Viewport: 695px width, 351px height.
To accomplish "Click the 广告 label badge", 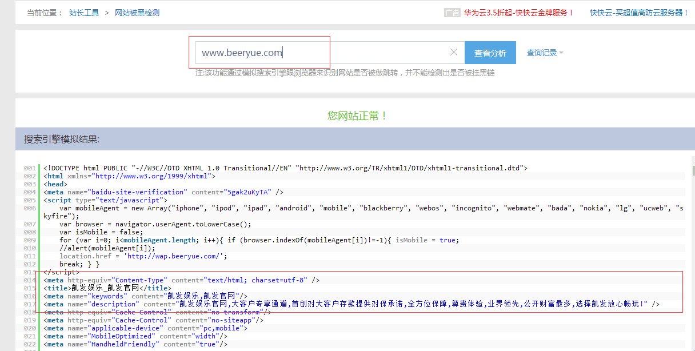I will point(452,13).
